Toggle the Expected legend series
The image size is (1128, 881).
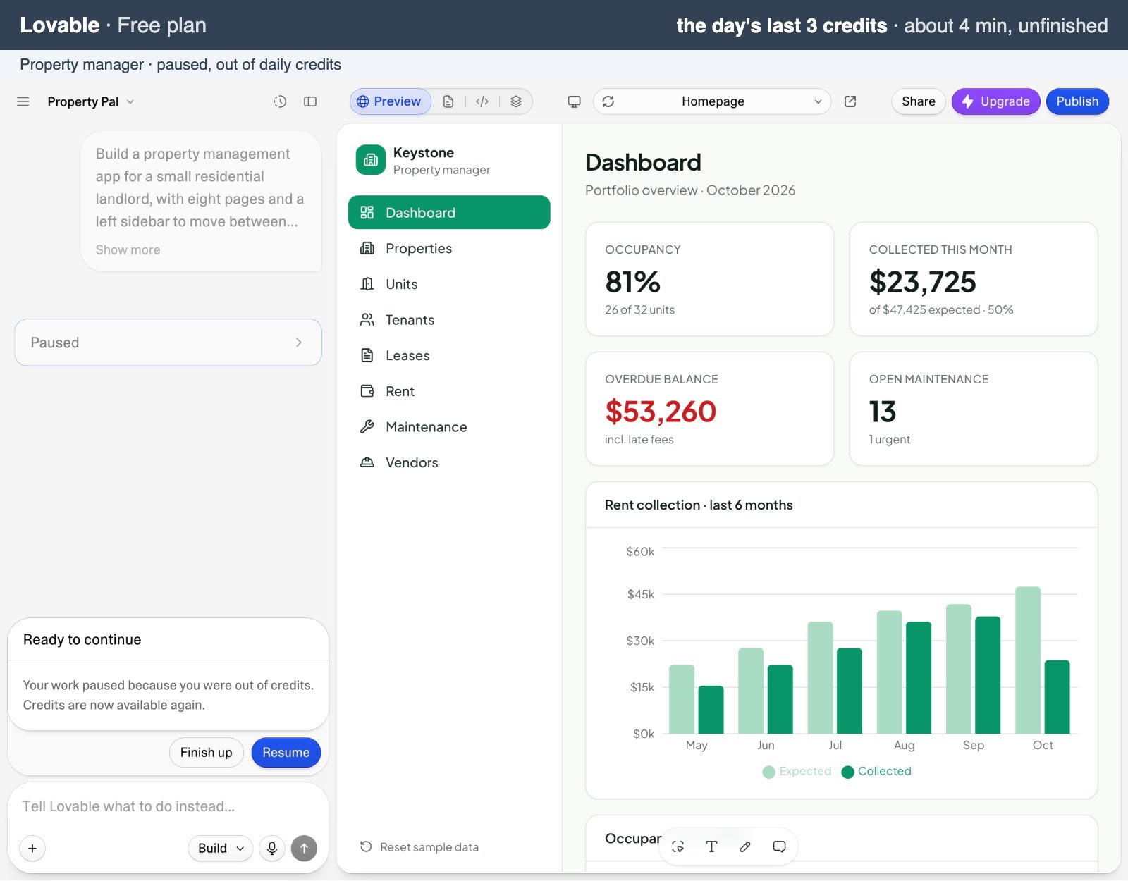click(x=797, y=771)
